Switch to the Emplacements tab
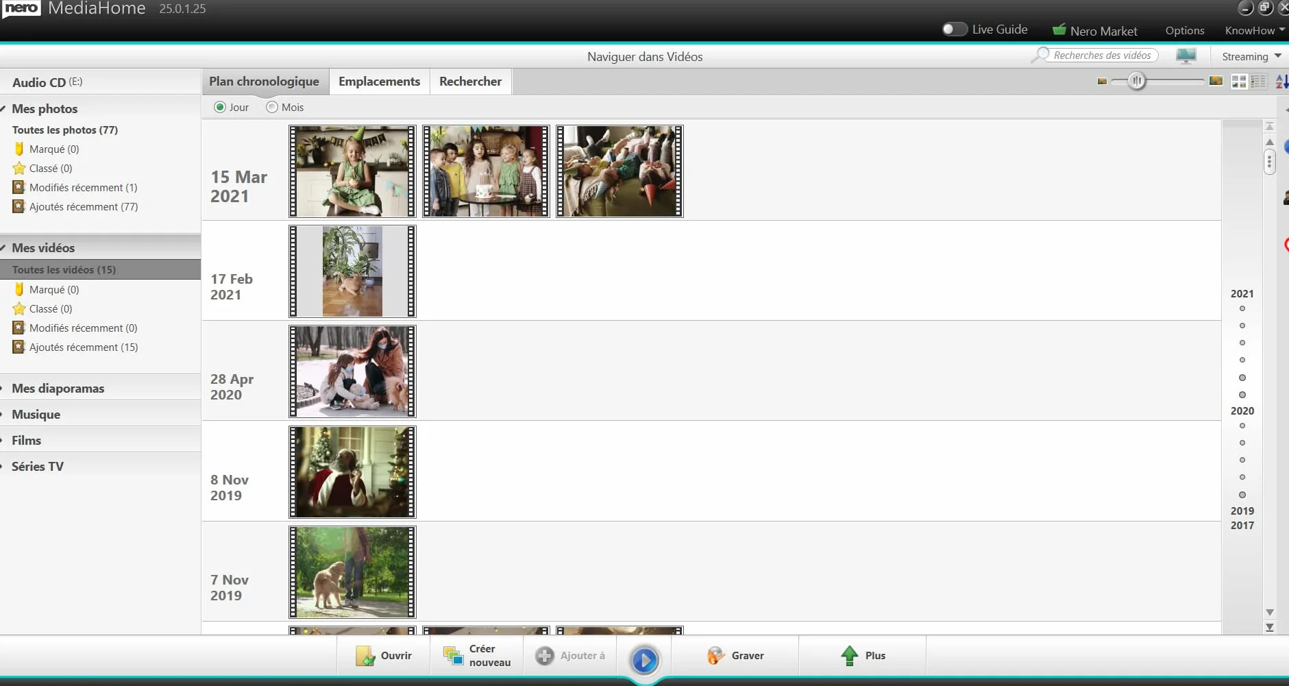Screen dimensions: 1289x686 pyautogui.click(x=379, y=82)
